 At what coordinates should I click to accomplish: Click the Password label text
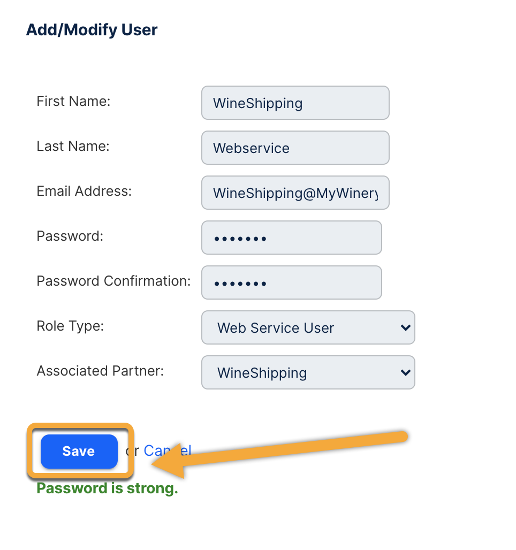[70, 236]
